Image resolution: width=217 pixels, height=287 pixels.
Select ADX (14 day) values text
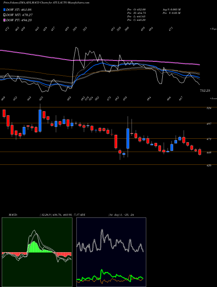click(x=121, y=215)
